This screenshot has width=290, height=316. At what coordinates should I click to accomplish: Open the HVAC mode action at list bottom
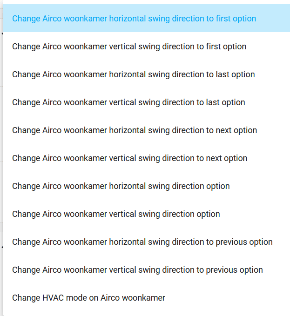coord(146,298)
